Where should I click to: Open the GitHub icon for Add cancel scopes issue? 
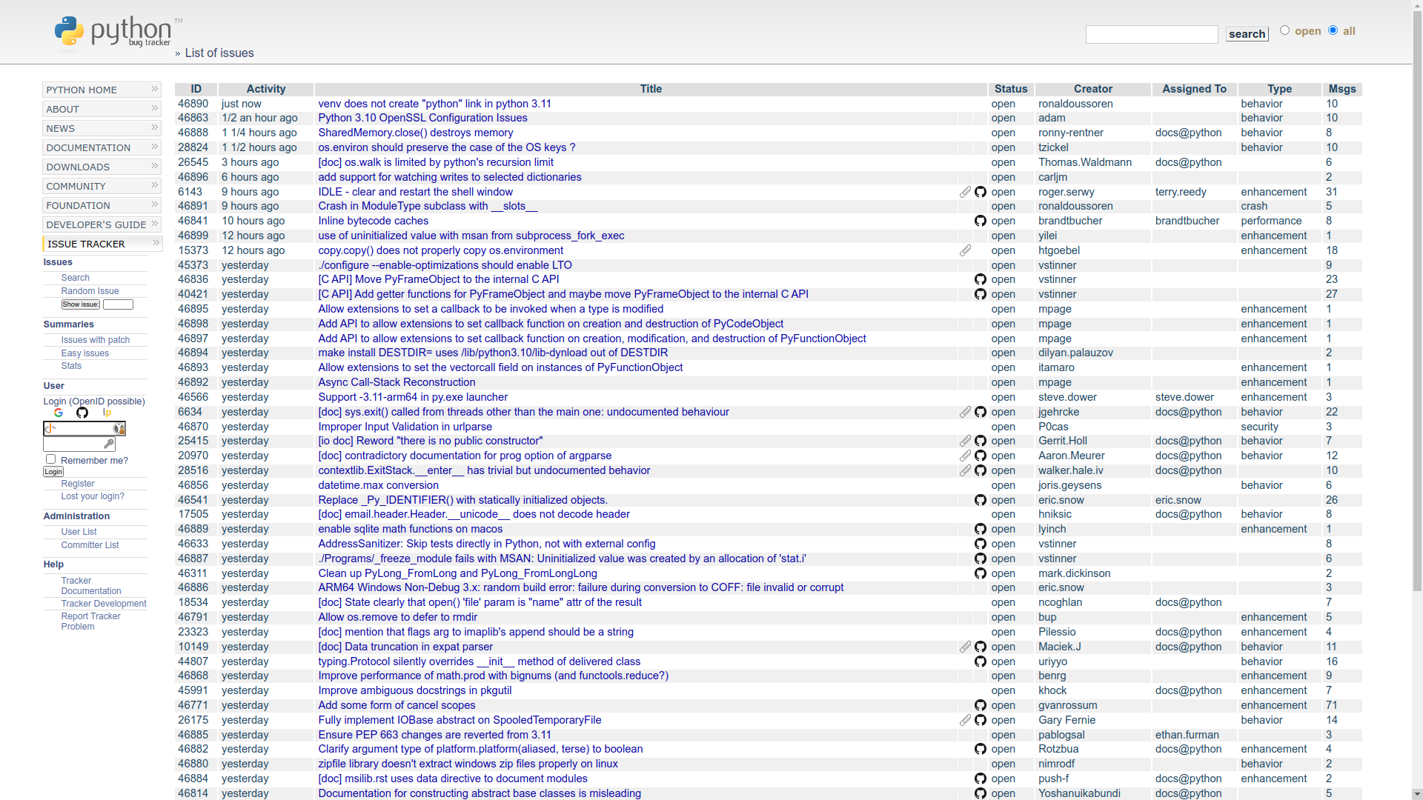(x=981, y=705)
